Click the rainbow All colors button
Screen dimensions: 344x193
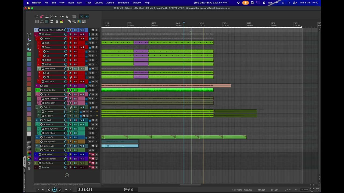pos(29,158)
